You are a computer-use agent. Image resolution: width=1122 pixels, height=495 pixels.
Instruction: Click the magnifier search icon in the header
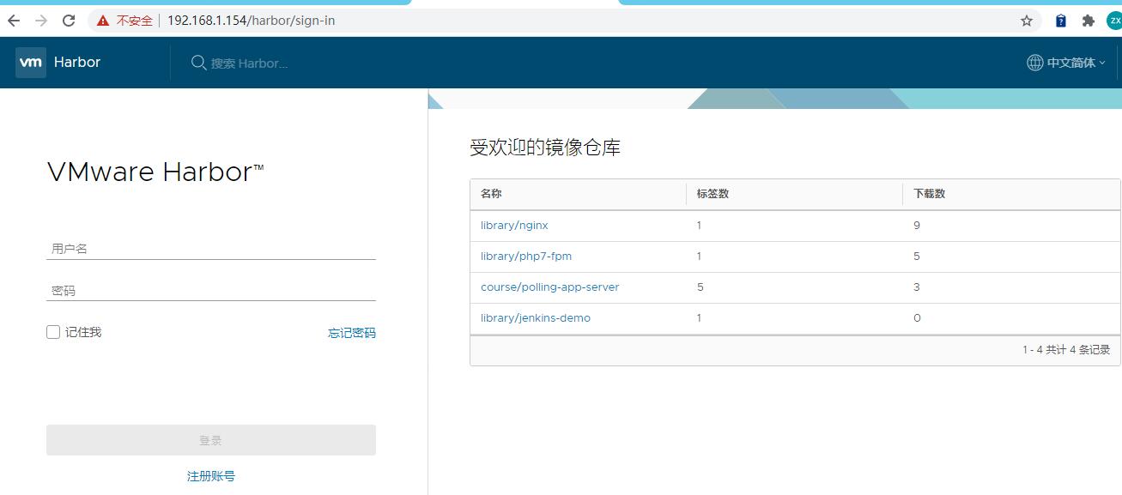pyautogui.click(x=198, y=63)
